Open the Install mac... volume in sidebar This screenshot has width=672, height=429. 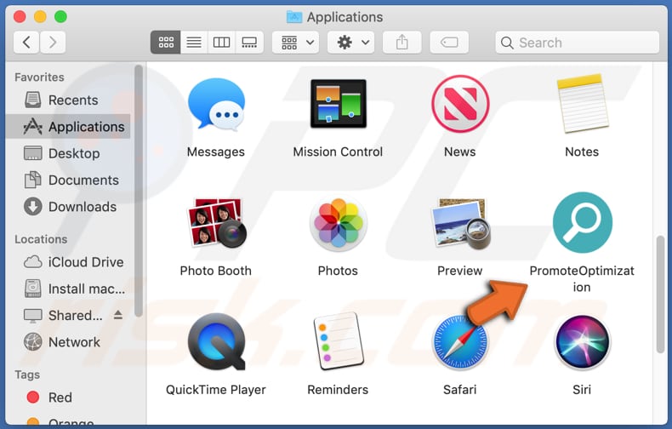(x=69, y=289)
